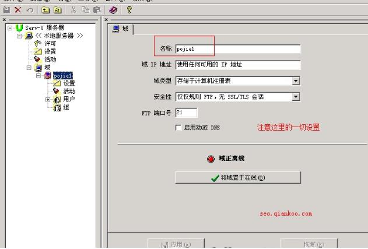
Task: Click the folder-up toolbar icon
Action: [45, 10]
